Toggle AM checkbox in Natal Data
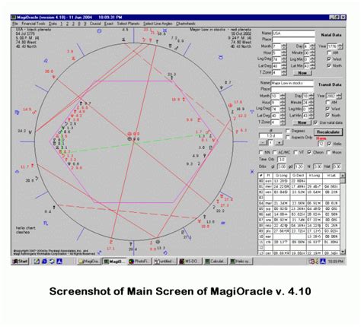The height and width of the screenshot is (327, 361). 329,52
